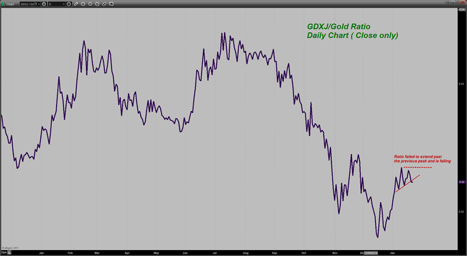
Task: Click the Mar label on time axis
Action: coord(97,253)
